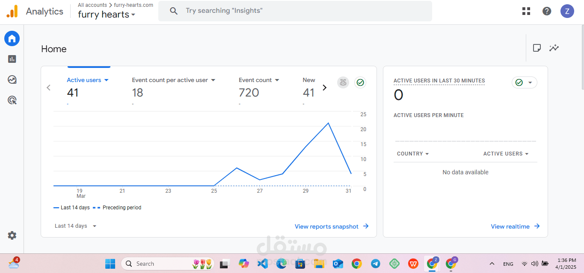This screenshot has width=584, height=273.
Task: Open realtime card data quality dropdown
Action: pos(525,82)
